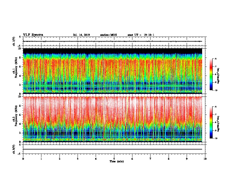Image resolution: width=231 pixels, height=178 pixels.
Task: Click the ch.2 spectrogram color scale bar
Action: (x=211, y=122)
